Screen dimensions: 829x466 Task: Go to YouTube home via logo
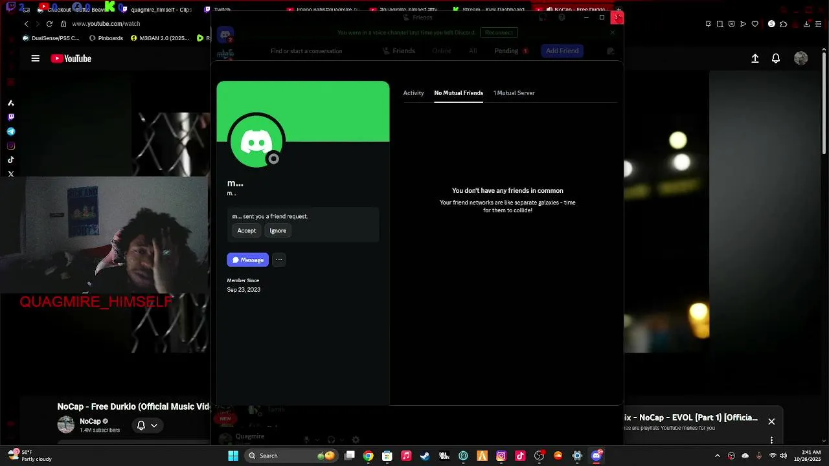click(x=71, y=58)
